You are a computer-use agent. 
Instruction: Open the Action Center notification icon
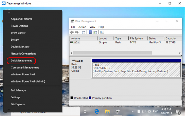(x=178, y=112)
